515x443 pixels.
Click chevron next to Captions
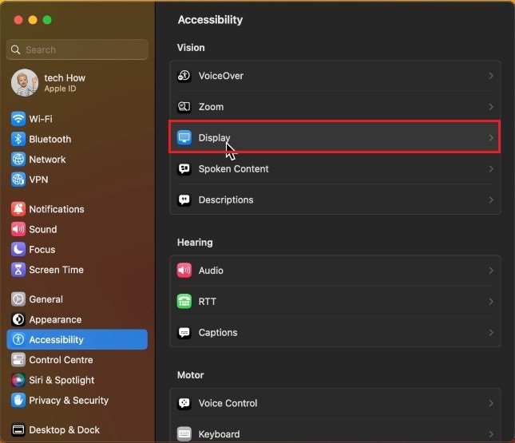[490, 333]
